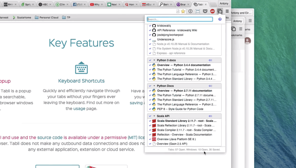
Task: Click the Antony profile button in Chrome
Action: click(224, 3)
